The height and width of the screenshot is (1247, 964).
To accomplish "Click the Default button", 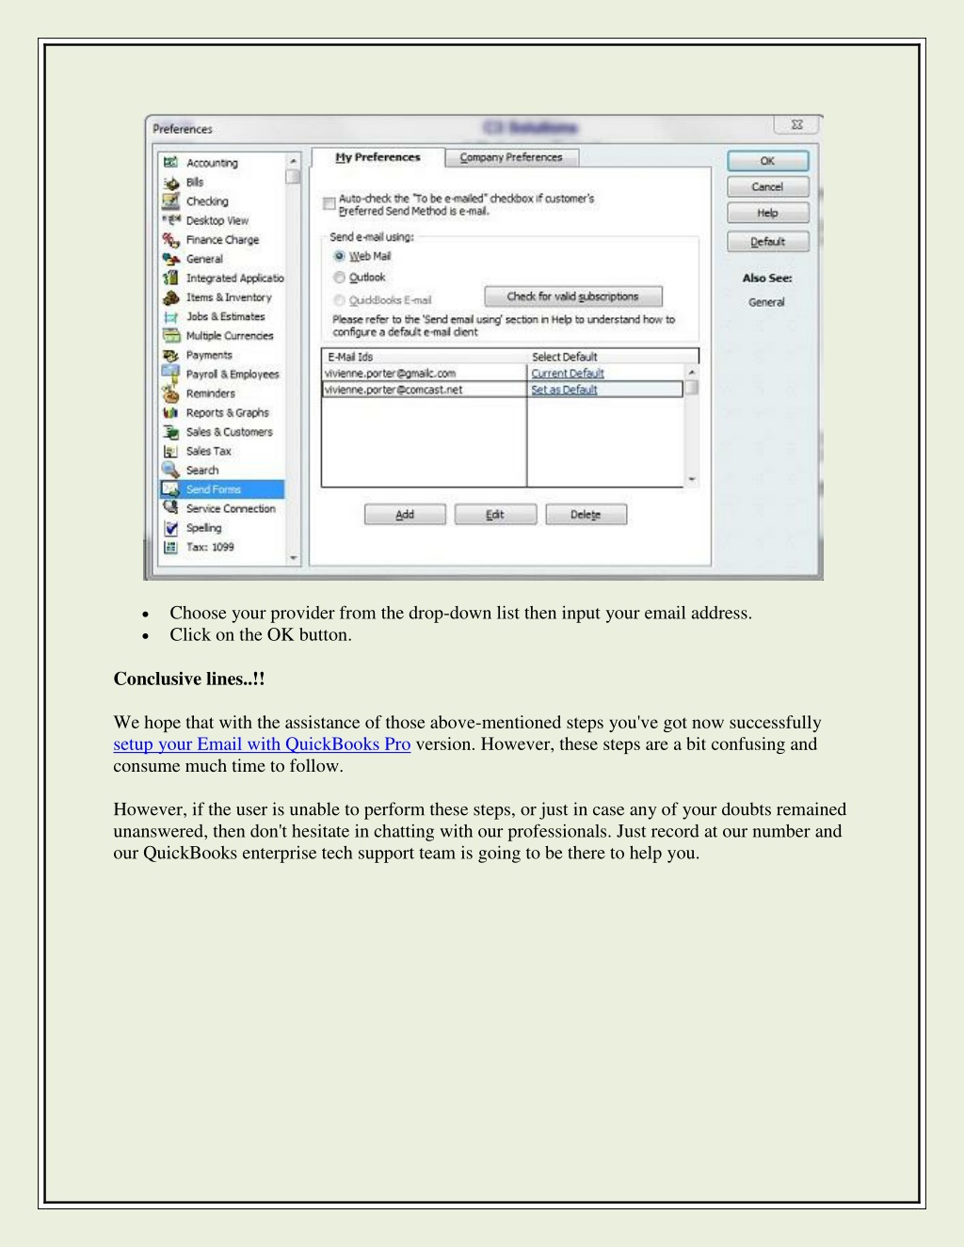I will point(767,242).
